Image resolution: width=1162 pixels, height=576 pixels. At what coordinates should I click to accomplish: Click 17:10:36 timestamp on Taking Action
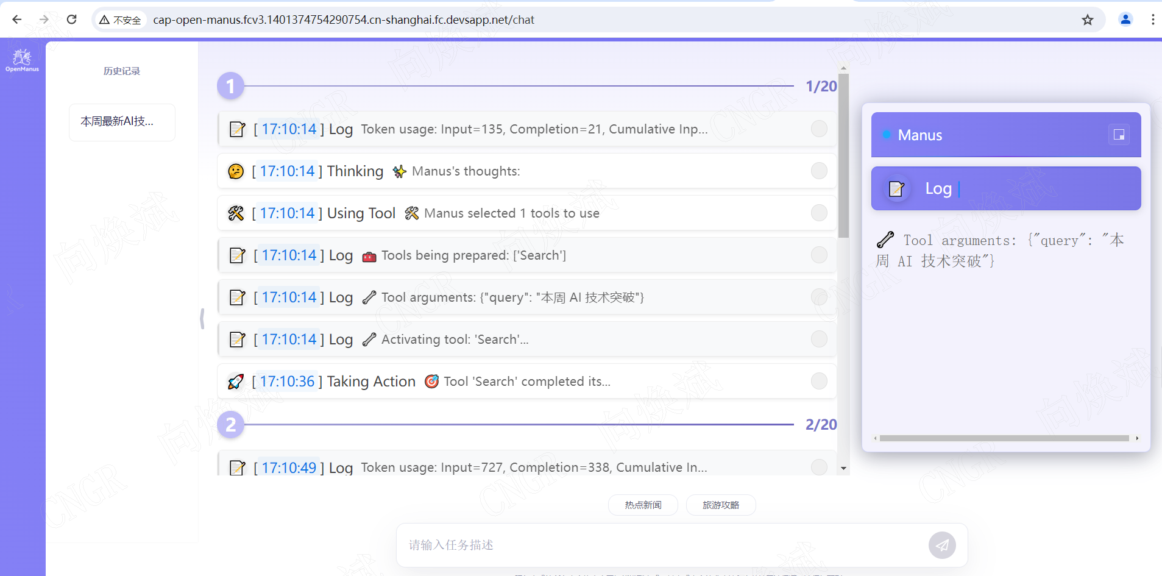pos(287,382)
